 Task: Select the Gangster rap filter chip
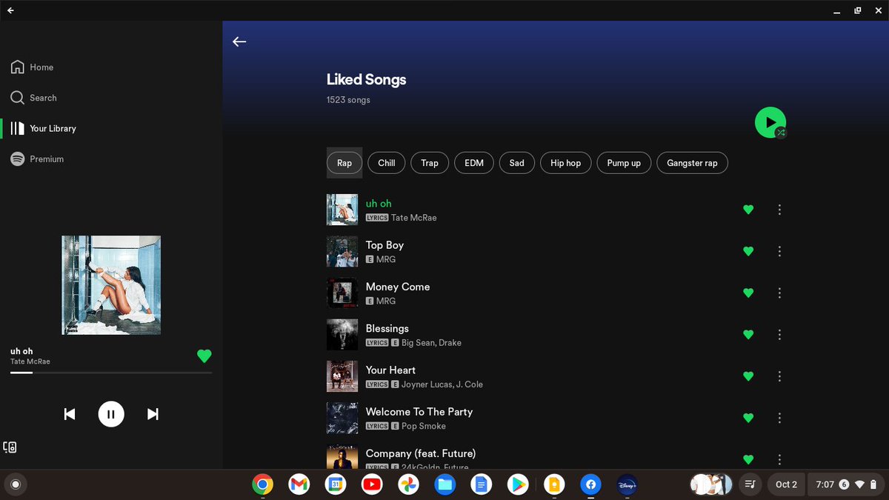point(692,163)
